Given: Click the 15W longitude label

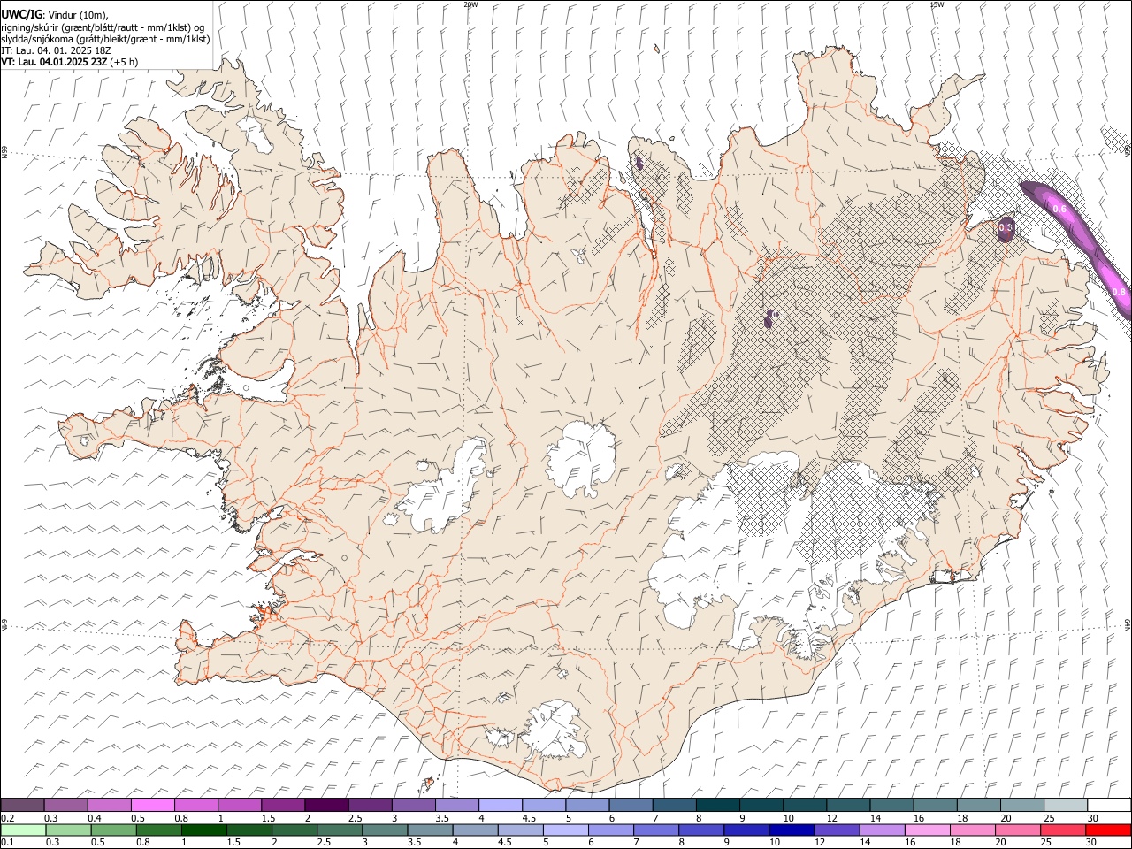Looking at the screenshot, I should click(x=937, y=4).
